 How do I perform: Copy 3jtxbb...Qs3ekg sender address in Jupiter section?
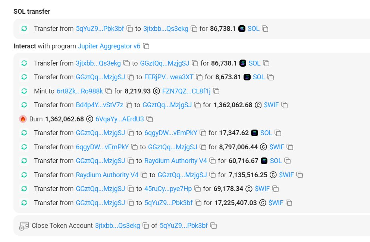[x=126, y=63]
